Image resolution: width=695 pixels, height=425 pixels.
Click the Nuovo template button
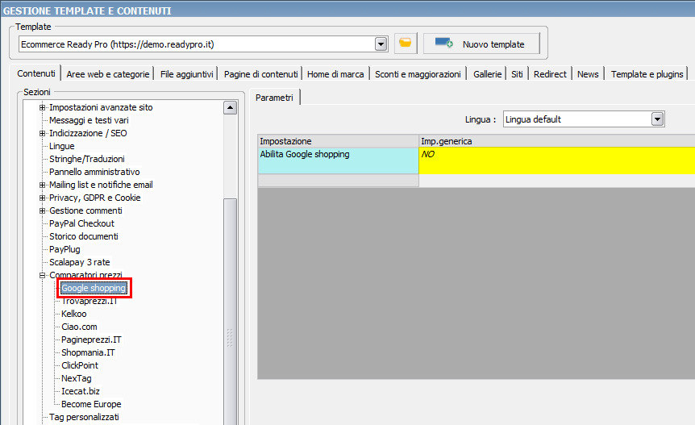pyautogui.click(x=482, y=44)
